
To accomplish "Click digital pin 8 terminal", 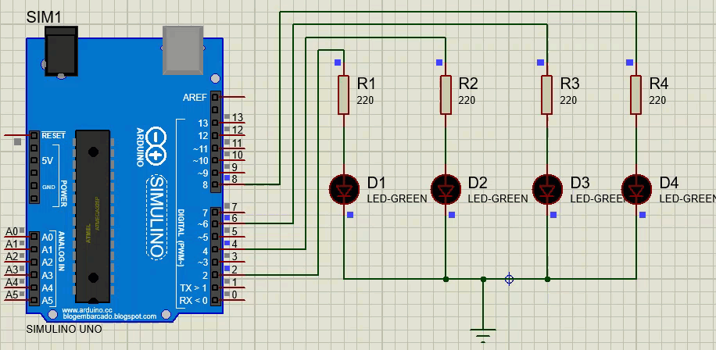I will 216,185.
